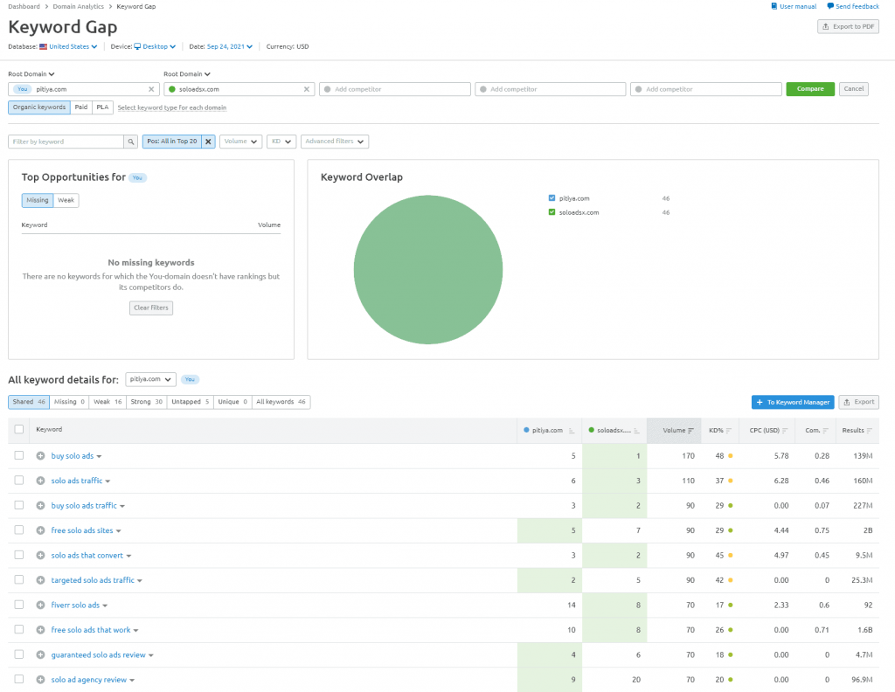The width and height of the screenshot is (895, 692).
Task: Export the report to PDF
Action: coord(848,26)
